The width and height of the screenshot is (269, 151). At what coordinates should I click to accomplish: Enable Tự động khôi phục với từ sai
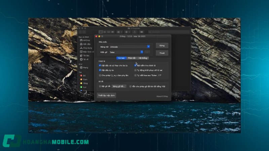click(136, 70)
